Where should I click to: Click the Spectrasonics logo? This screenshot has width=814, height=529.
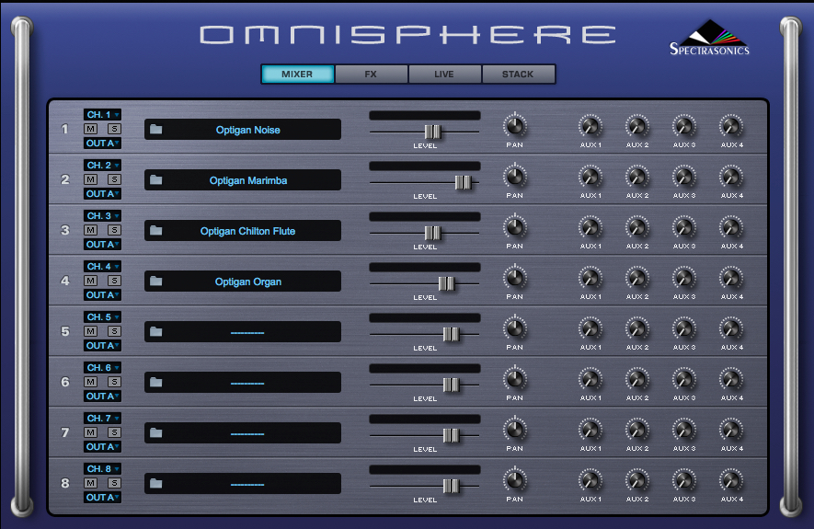tap(709, 38)
